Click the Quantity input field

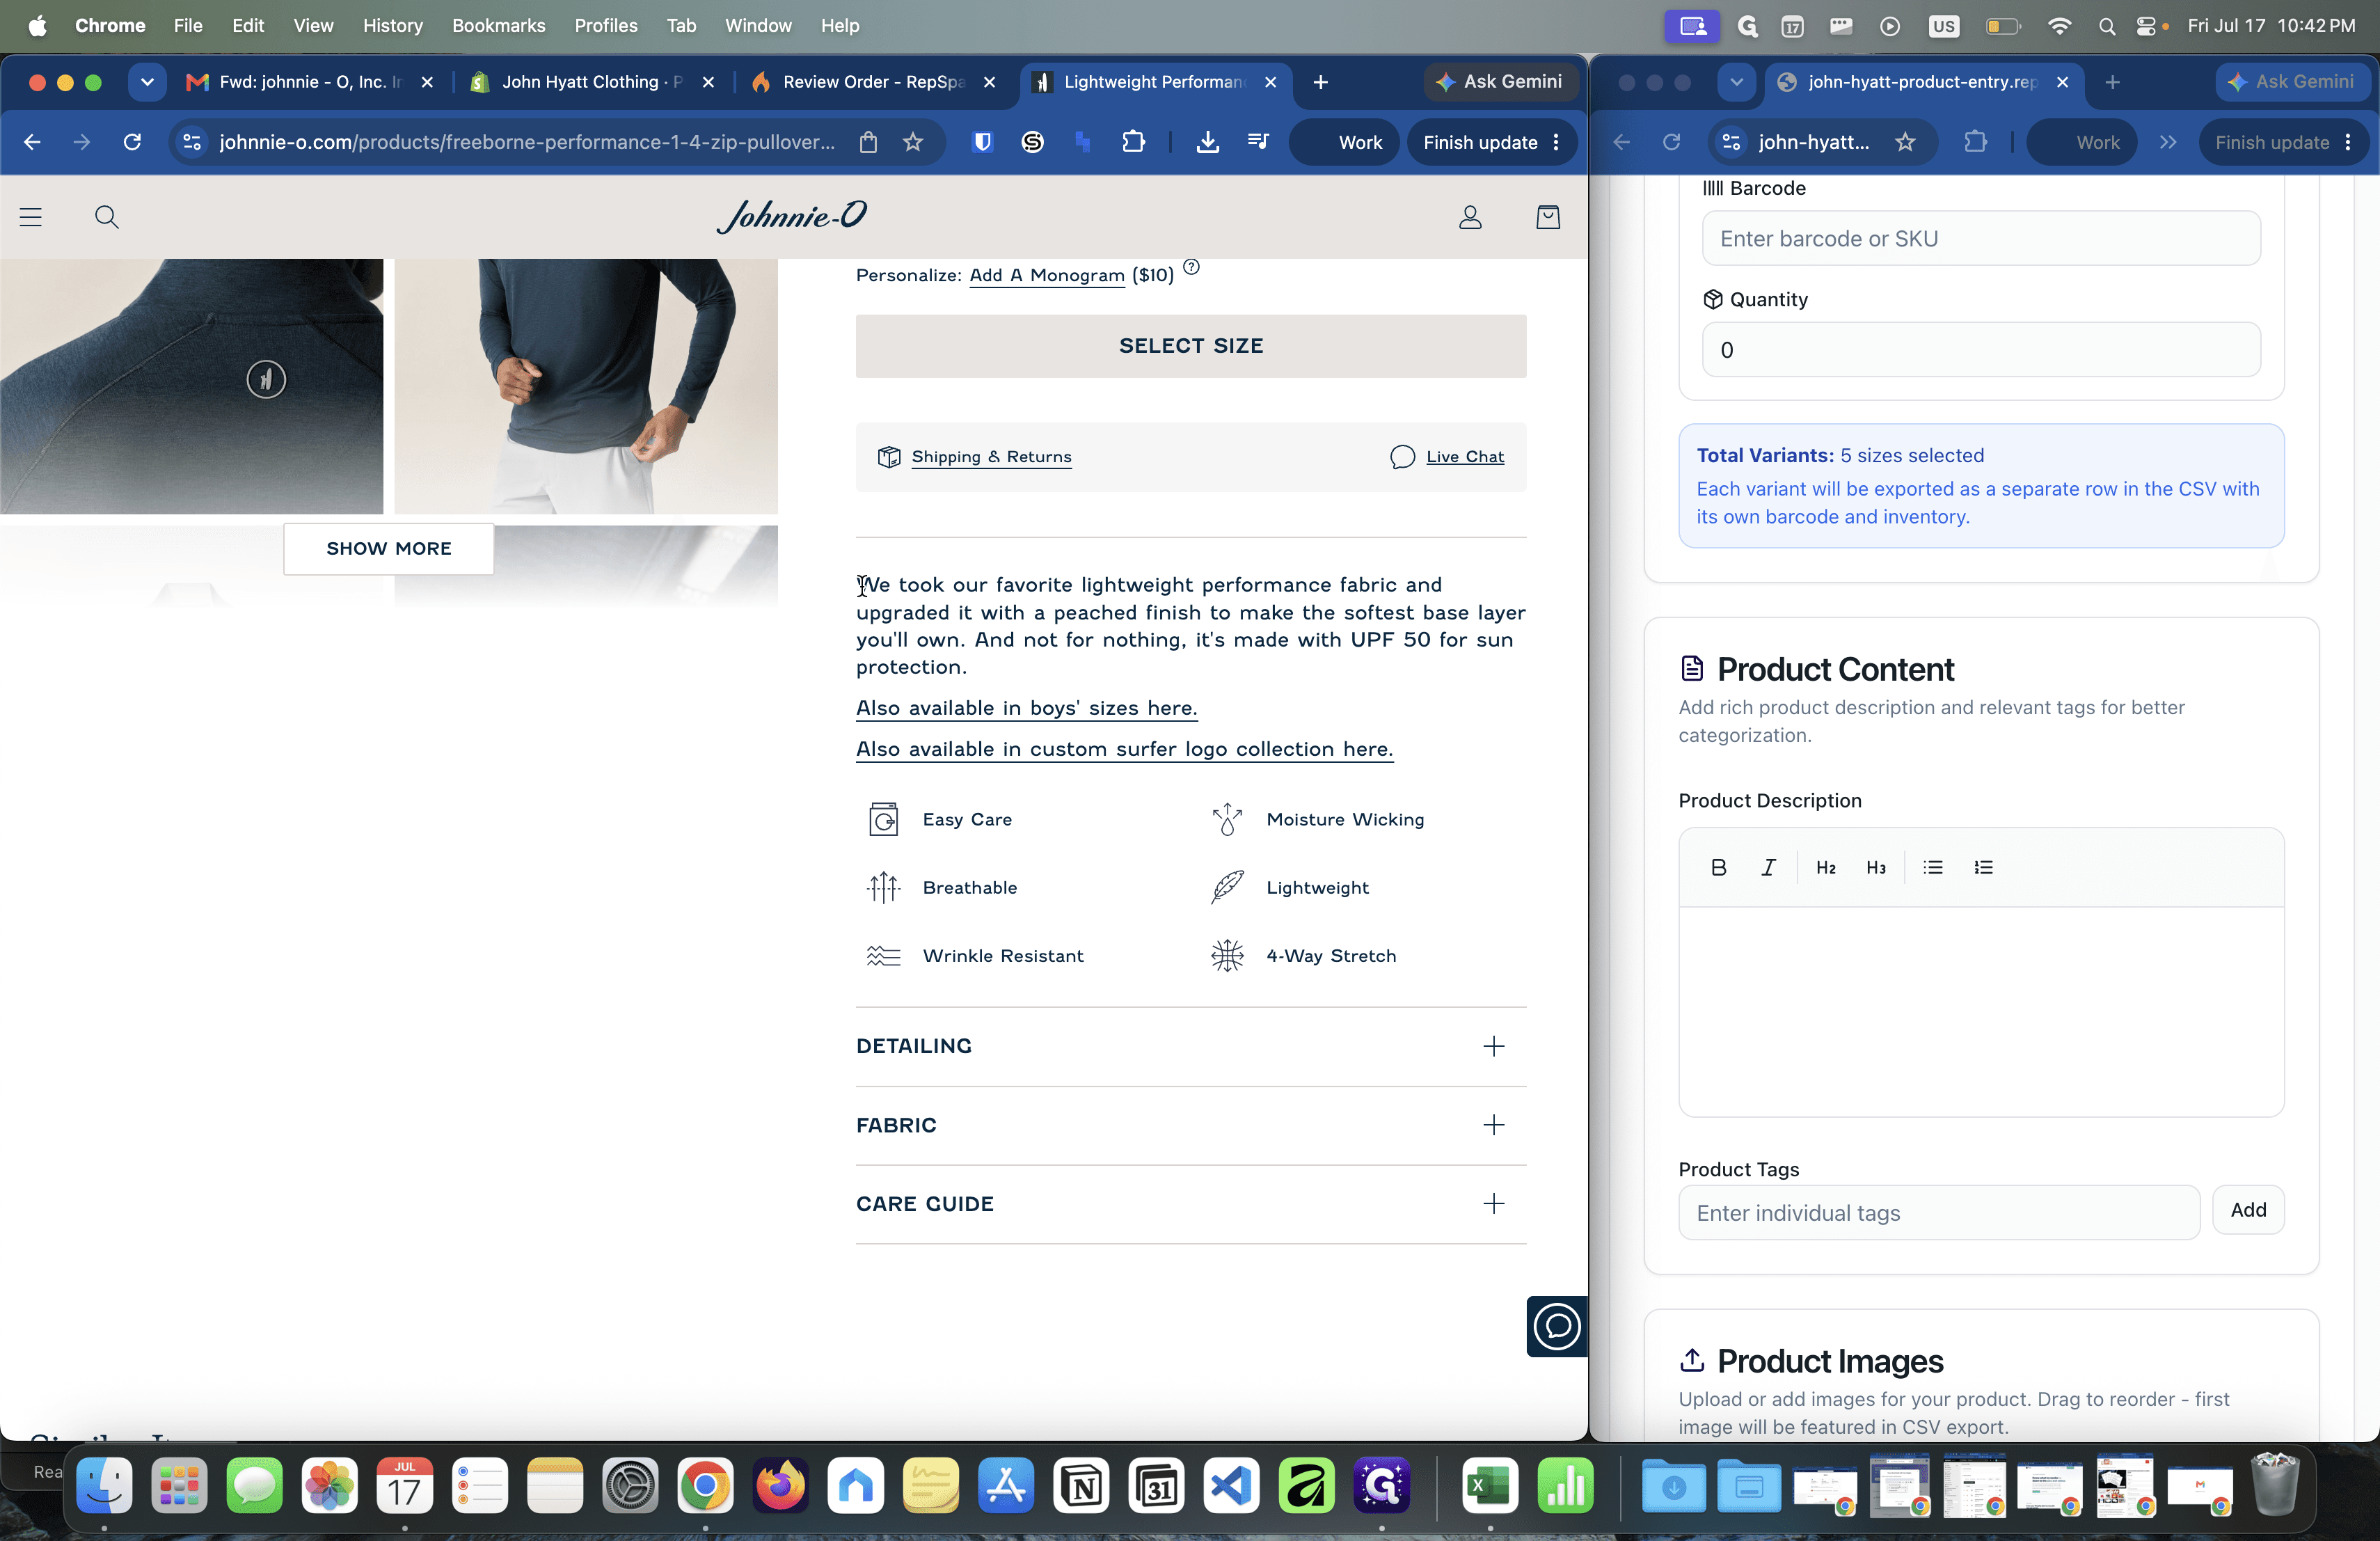point(1980,350)
